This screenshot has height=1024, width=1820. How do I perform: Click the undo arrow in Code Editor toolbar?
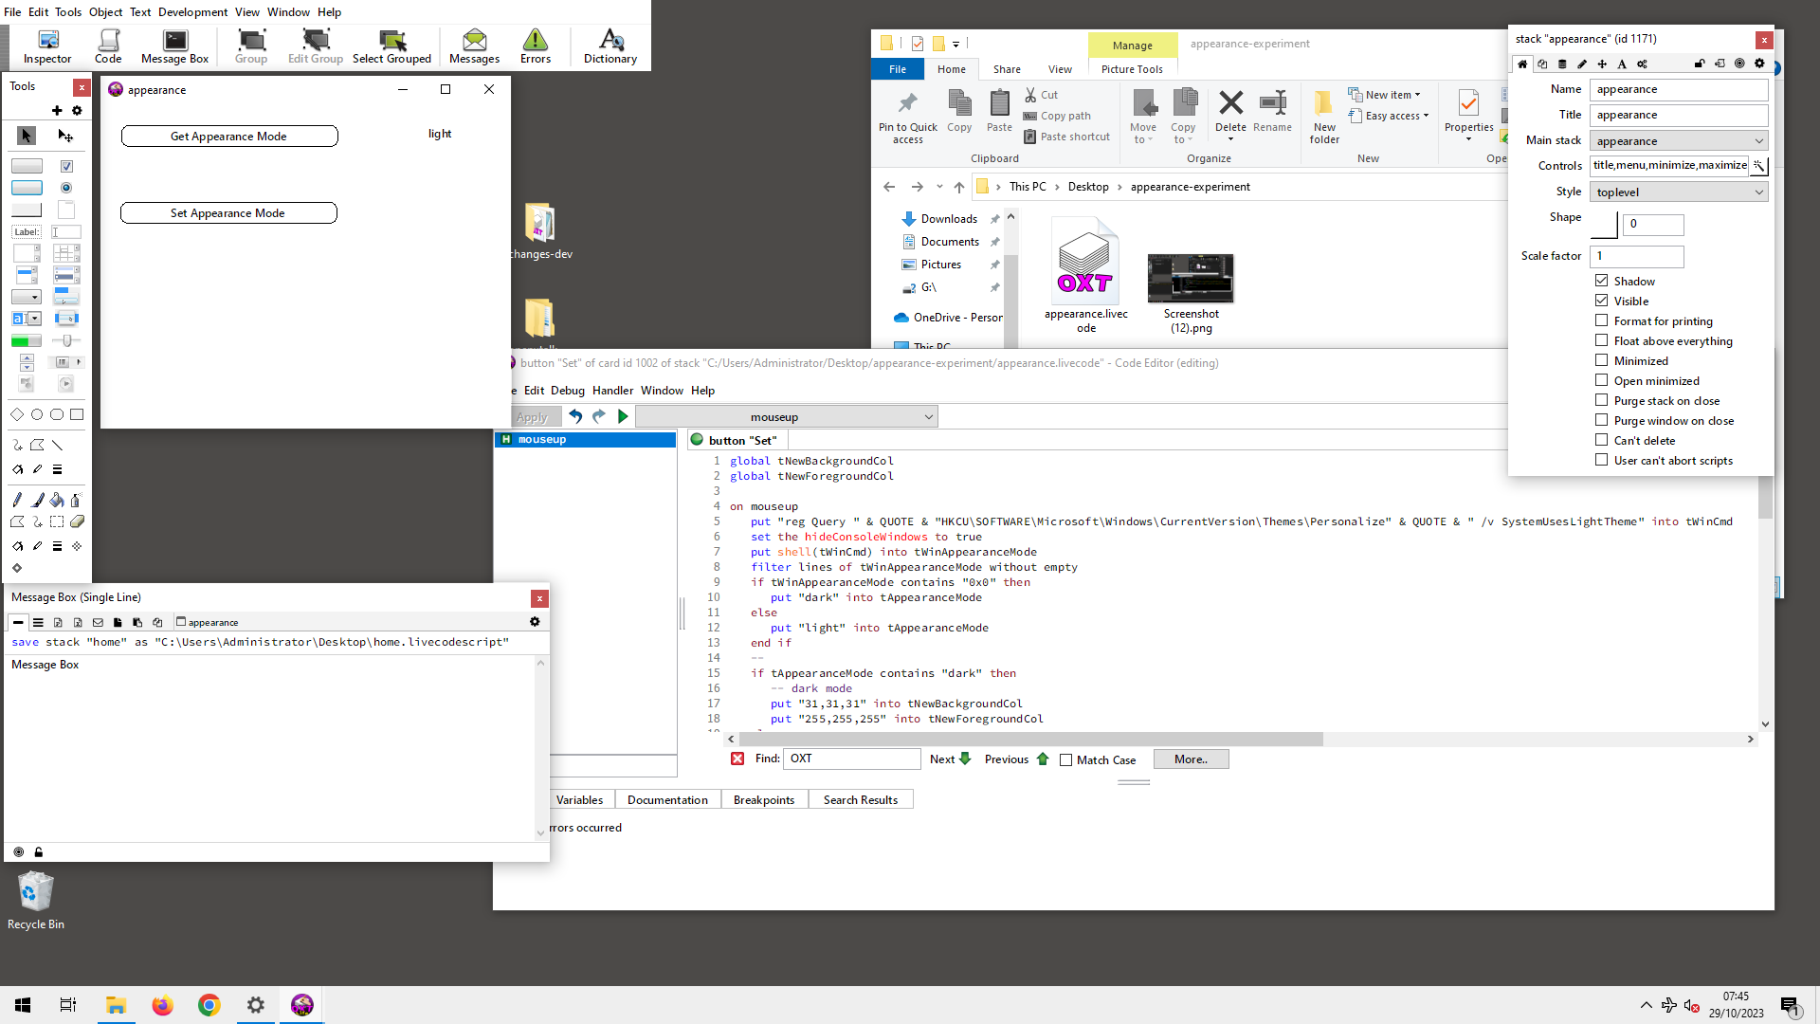574,416
